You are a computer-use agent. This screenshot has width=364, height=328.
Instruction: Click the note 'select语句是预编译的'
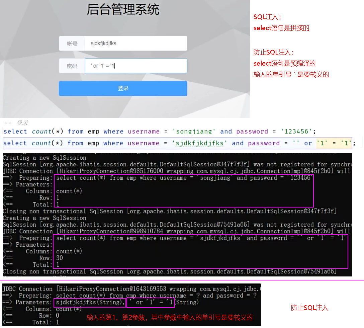point(284,63)
